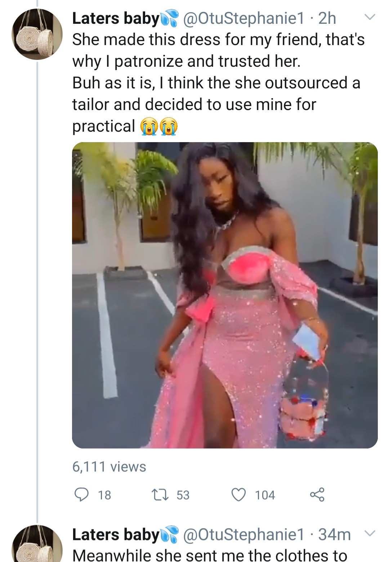389x562 pixels.
Task: Open the tweet text starting "She made this dress"
Action: coord(218,83)
